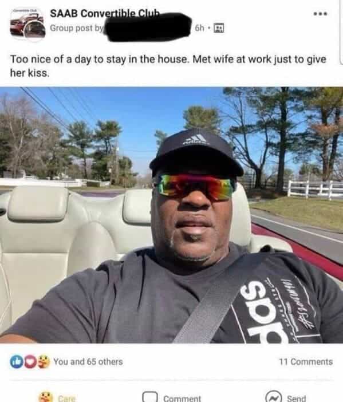Click the speech bubble Comment icon
The height and width of the screenshot is (402, 343).
tap(150, 397)
